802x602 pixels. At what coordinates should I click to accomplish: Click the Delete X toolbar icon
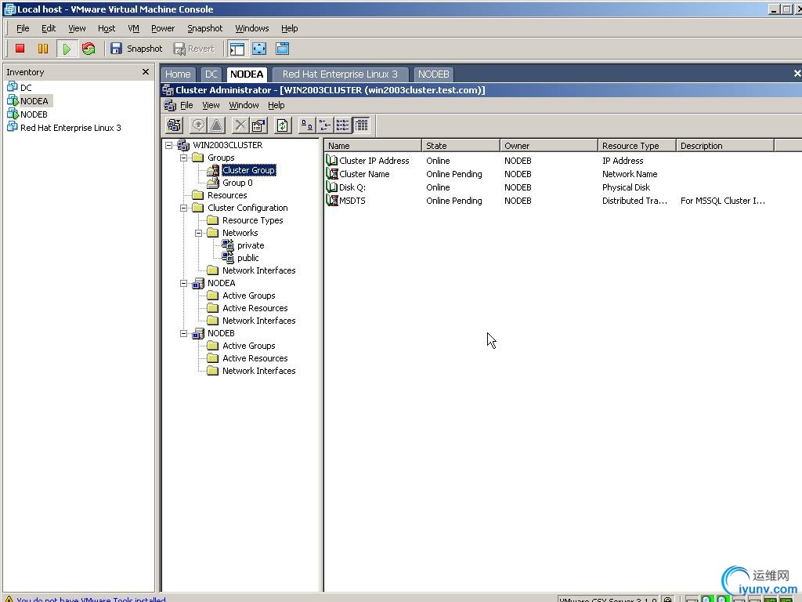(x=240, y=125)
